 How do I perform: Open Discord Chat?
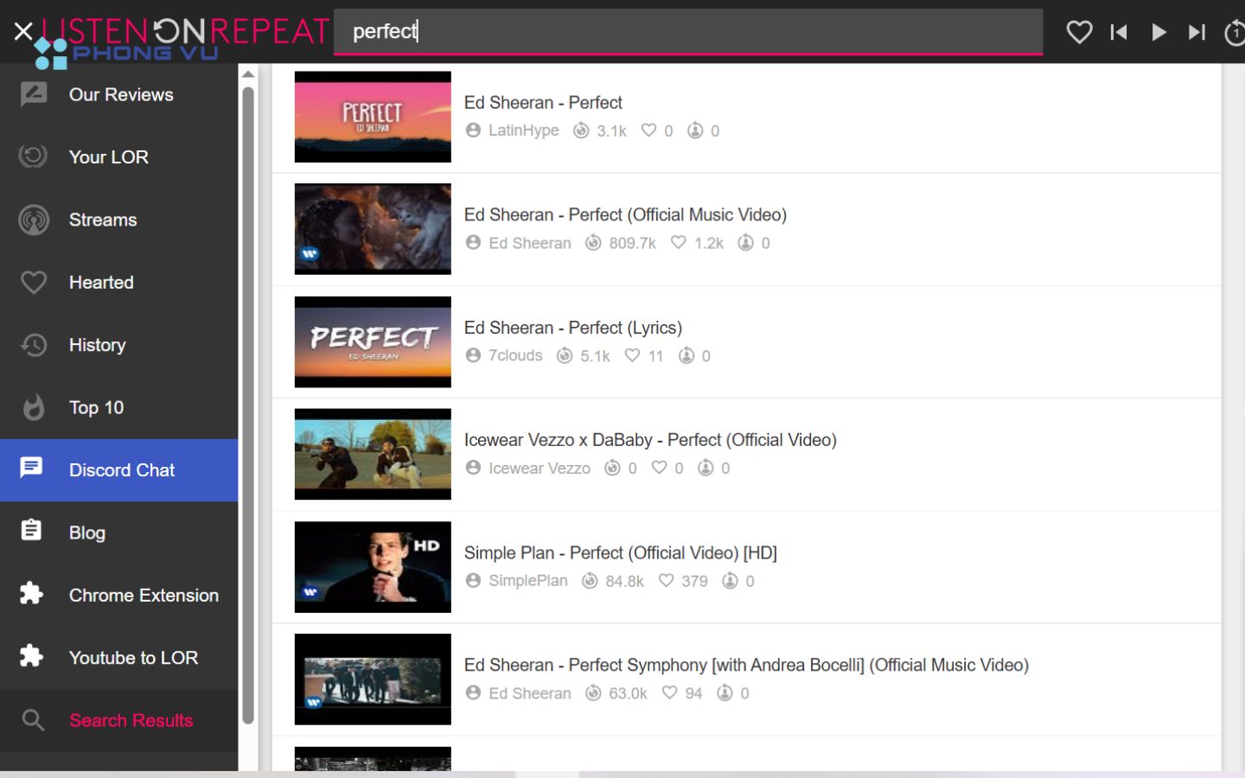[x=121, y=470]
